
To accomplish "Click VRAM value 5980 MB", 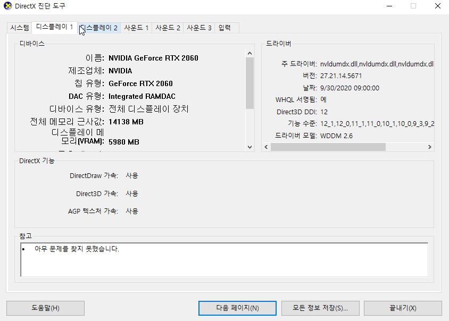I will point(124,142).
